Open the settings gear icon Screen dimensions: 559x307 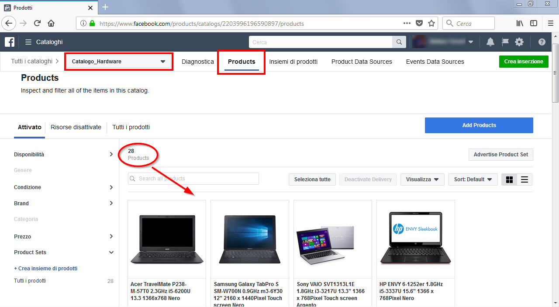click(x=519, y=42)
